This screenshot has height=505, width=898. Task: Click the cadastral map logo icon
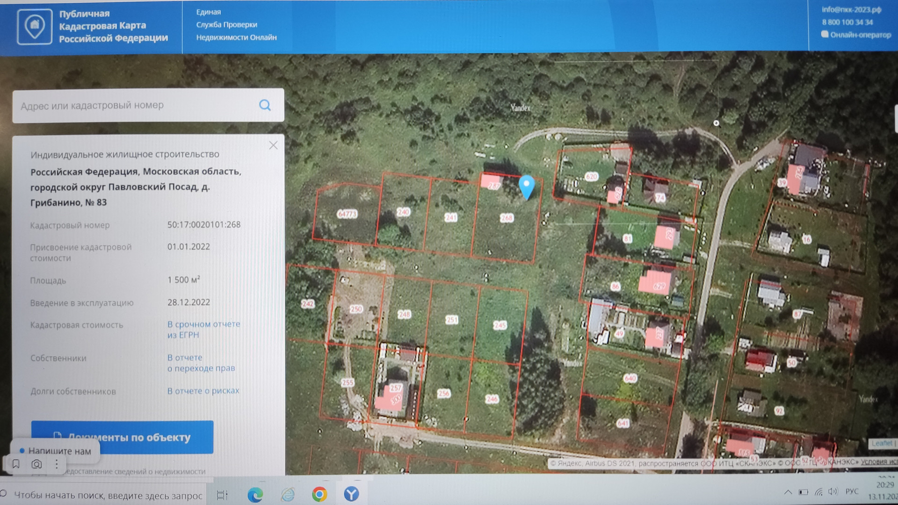(x=35, y=26)
